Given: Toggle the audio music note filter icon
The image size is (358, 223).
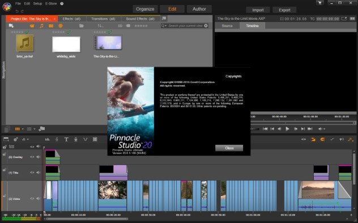Looking at the screenshot, I should coord(41,26).
